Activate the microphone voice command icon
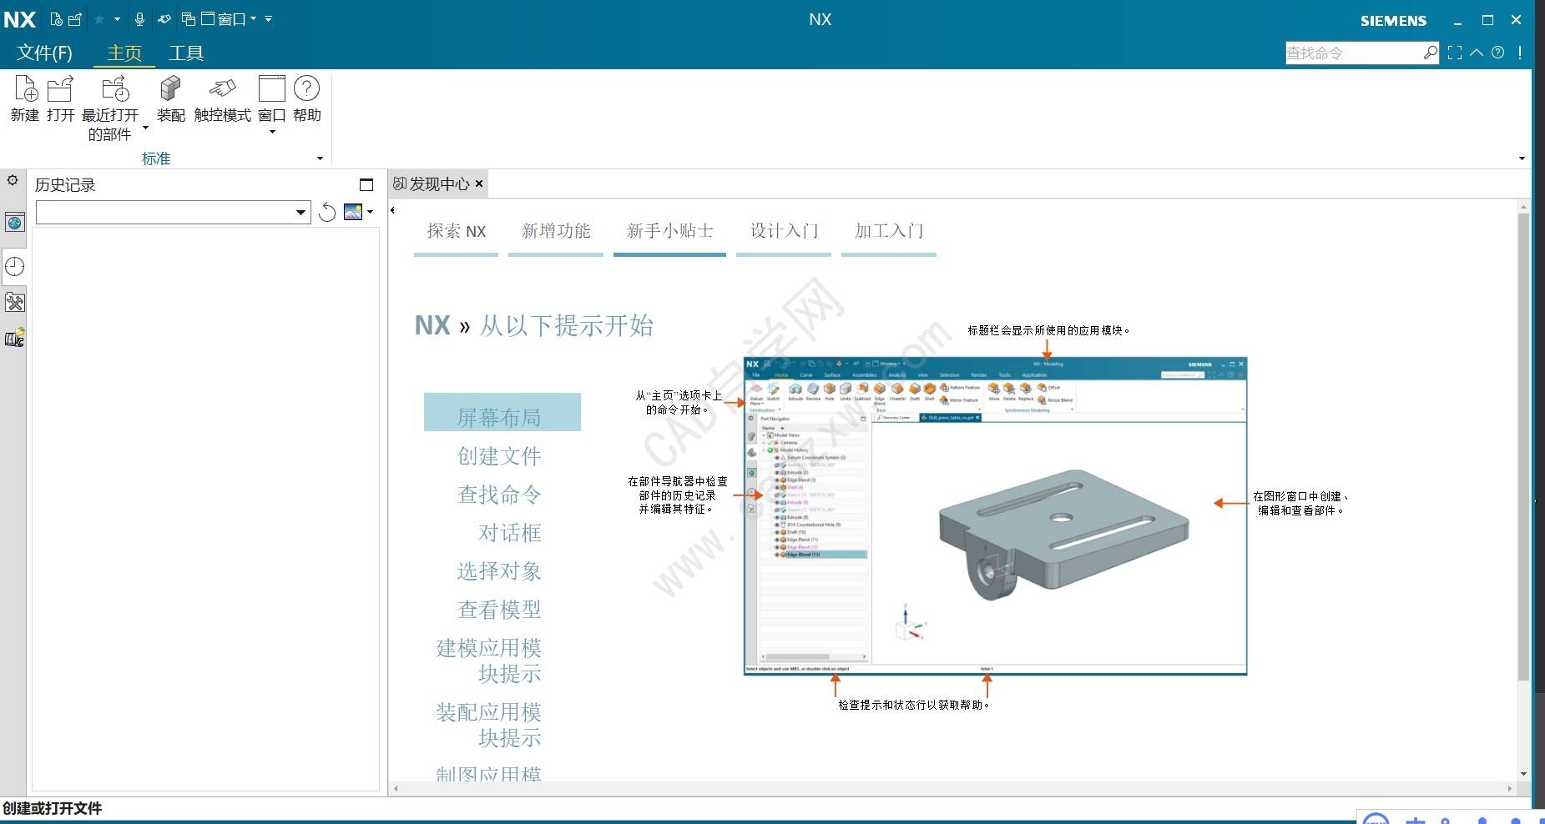 click(x=140, y=18)
